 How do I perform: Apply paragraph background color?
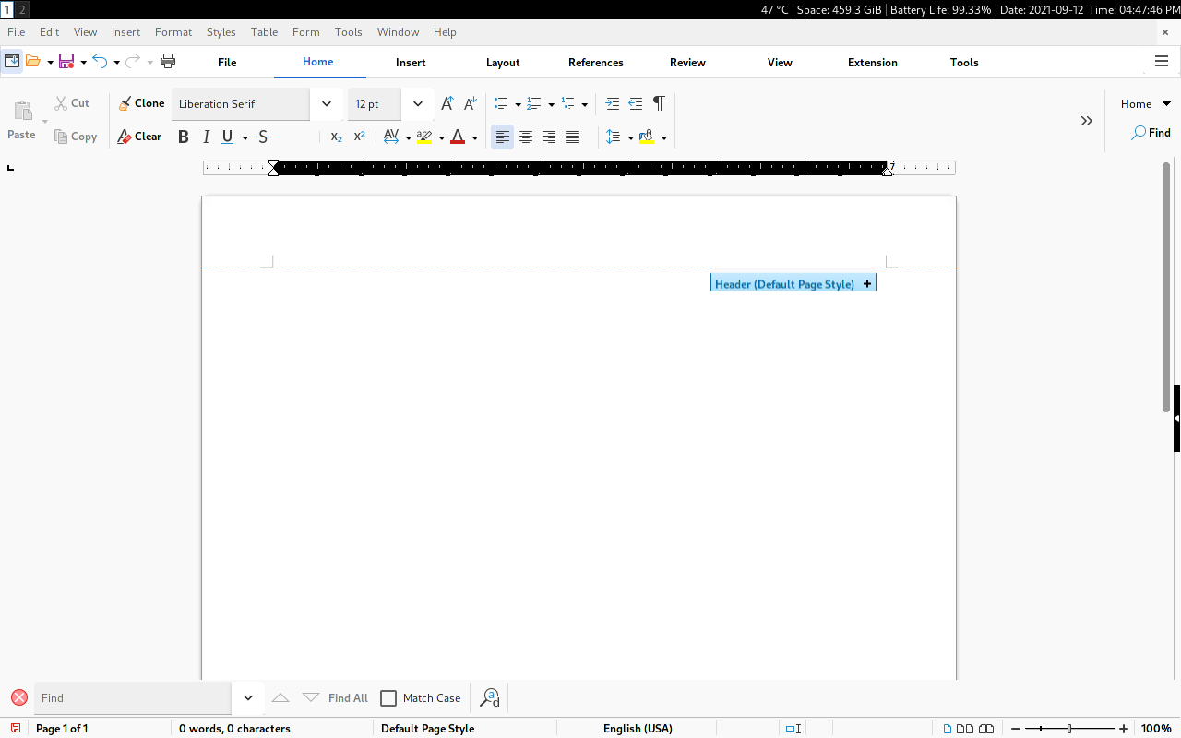tap(647, 137)
